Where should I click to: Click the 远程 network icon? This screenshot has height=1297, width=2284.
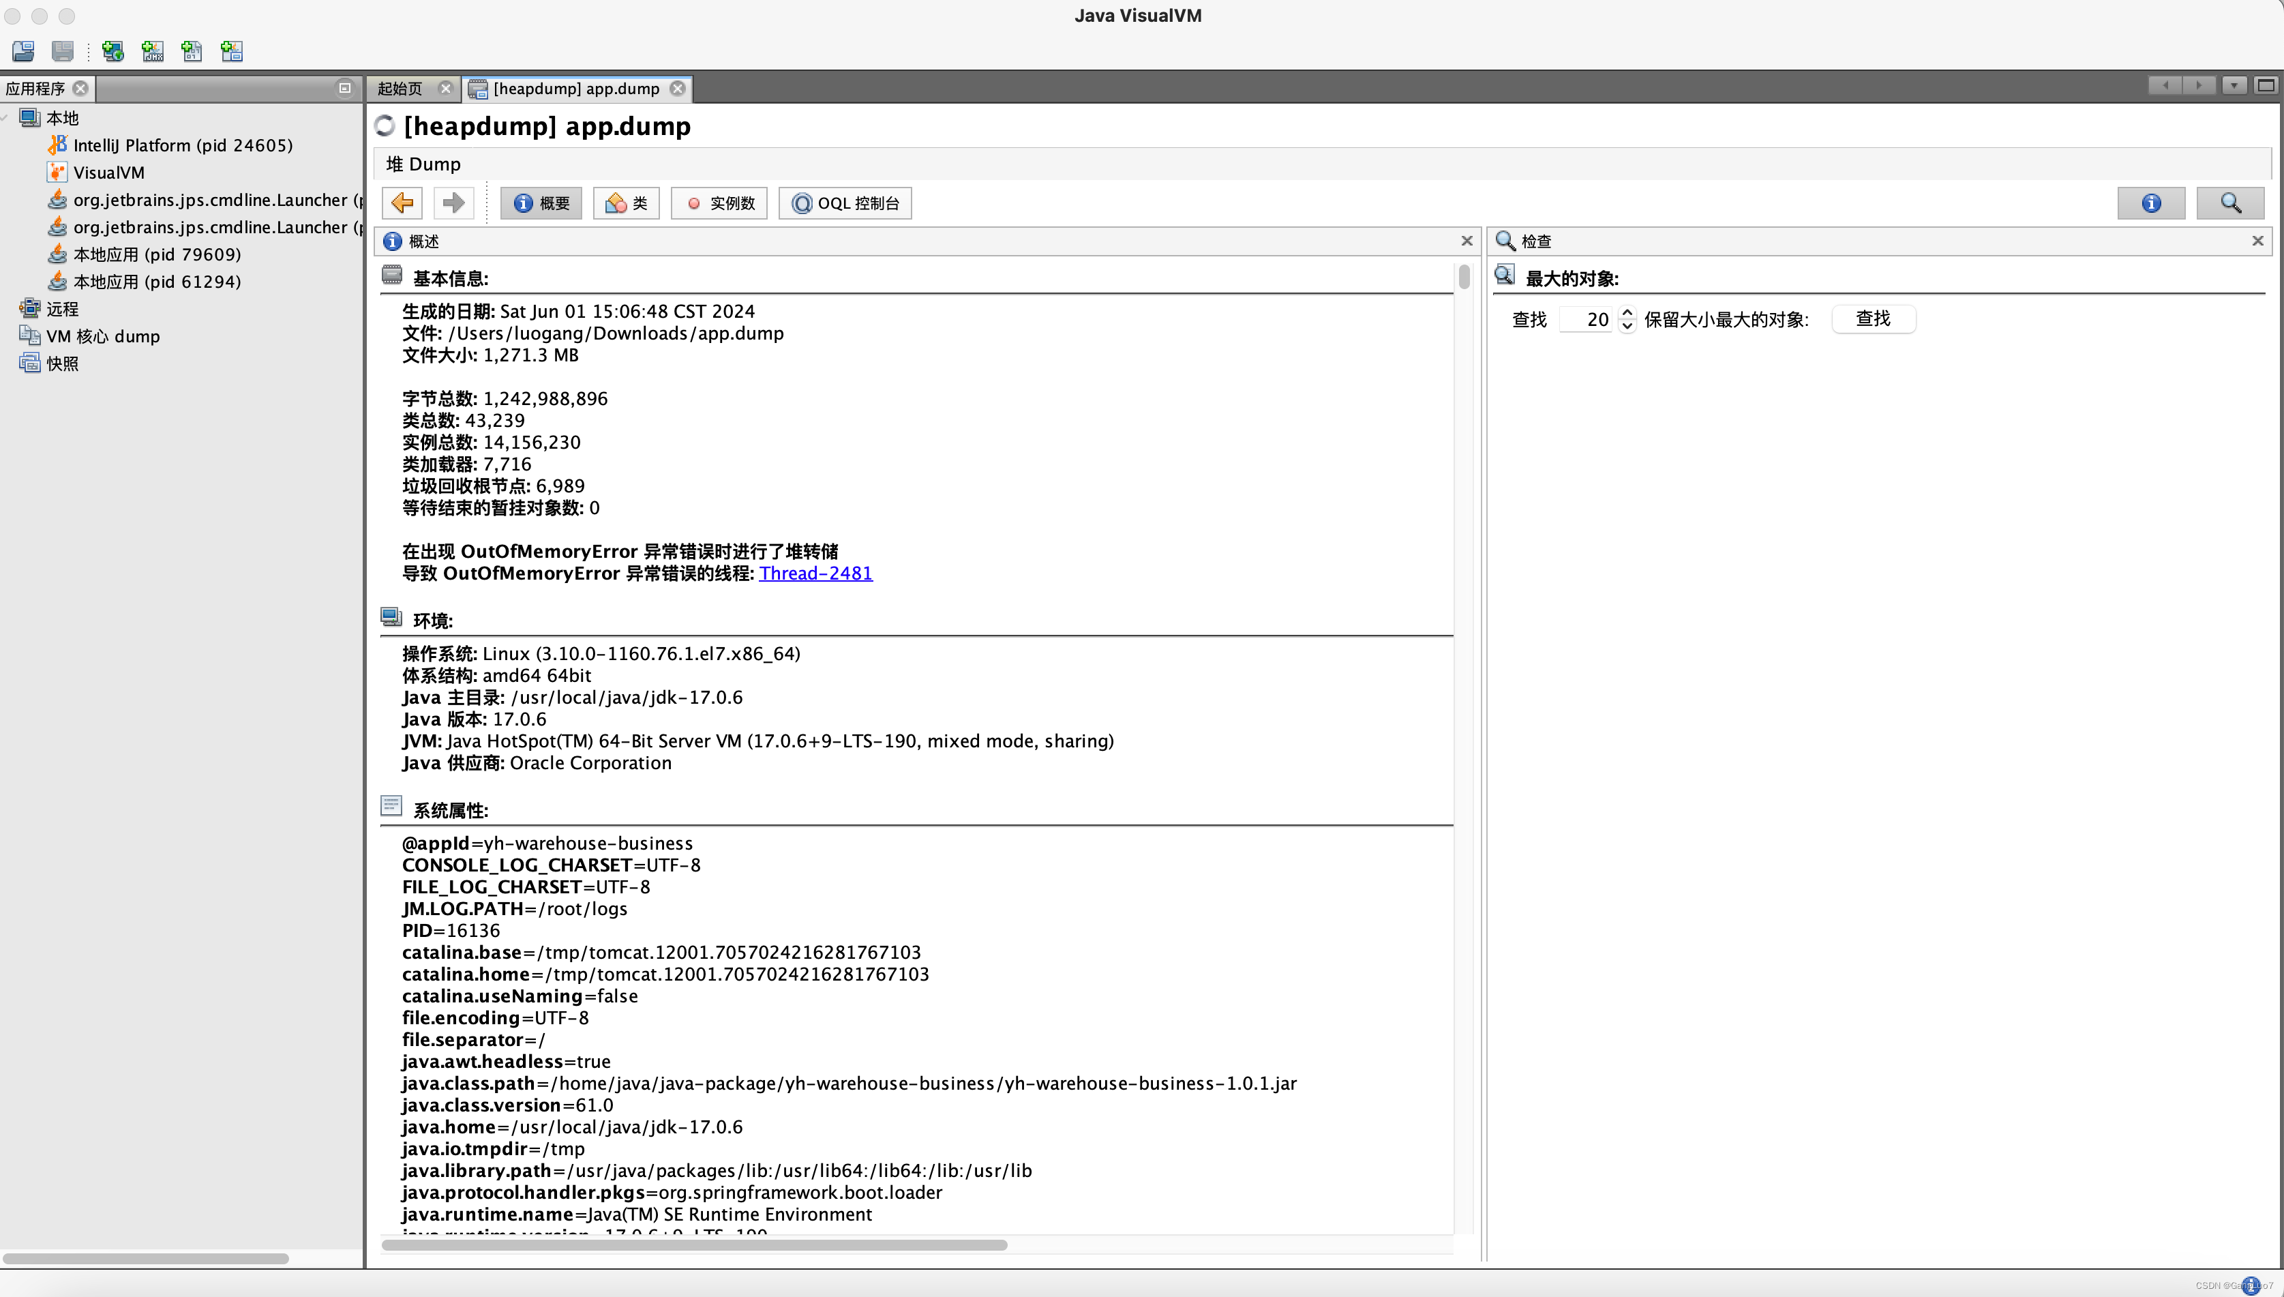pyautogui.click(x=30, y=308)
